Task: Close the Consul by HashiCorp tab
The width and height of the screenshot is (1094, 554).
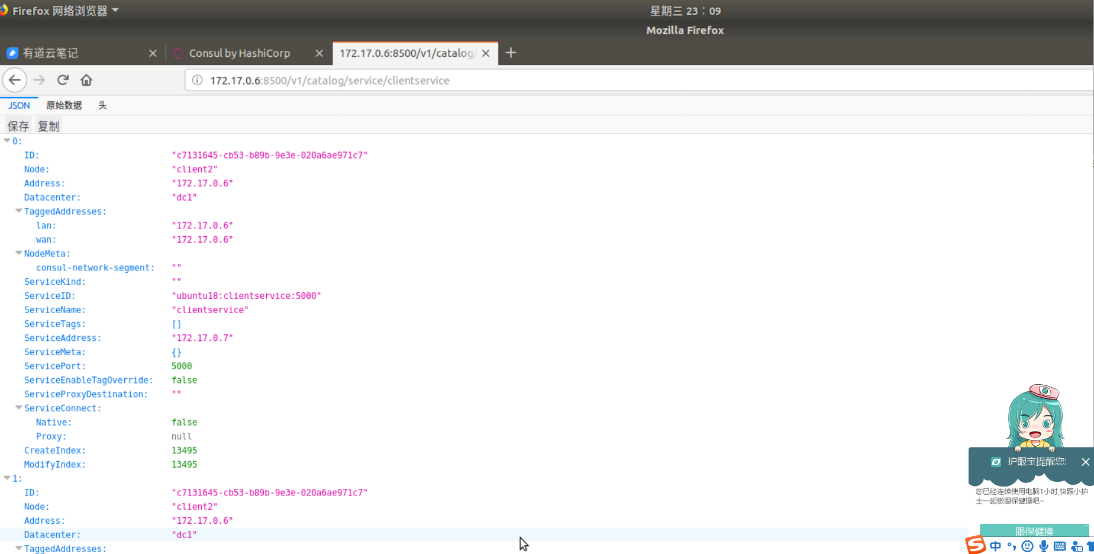Action: point(320,53)
